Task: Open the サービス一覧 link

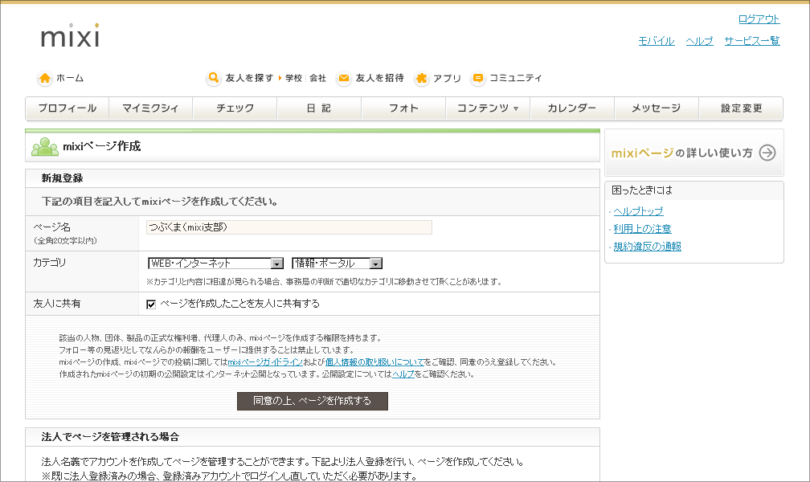Action: click(x=752, y=41)
